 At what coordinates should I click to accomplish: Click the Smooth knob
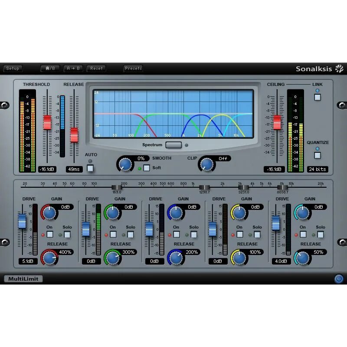pyautogui.click(x=125, y=165)
